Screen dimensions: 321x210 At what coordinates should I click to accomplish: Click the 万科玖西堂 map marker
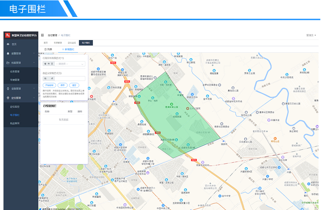[109, 88]
